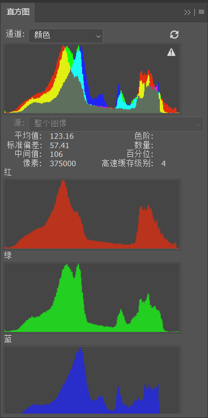Click the 通道 label

[15, 34]
